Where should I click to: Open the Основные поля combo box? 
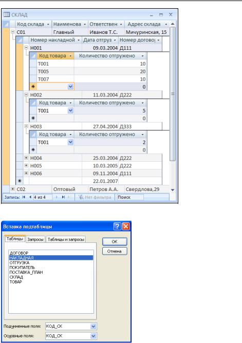point(93,336)
